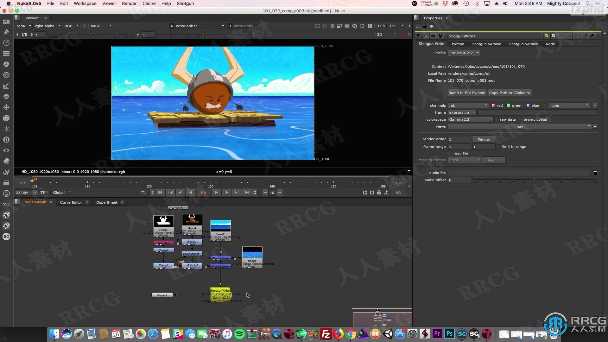This screenshot has width=608, height=342.
Task: Click Jump to File System button
Action: [x=467, y=93]
